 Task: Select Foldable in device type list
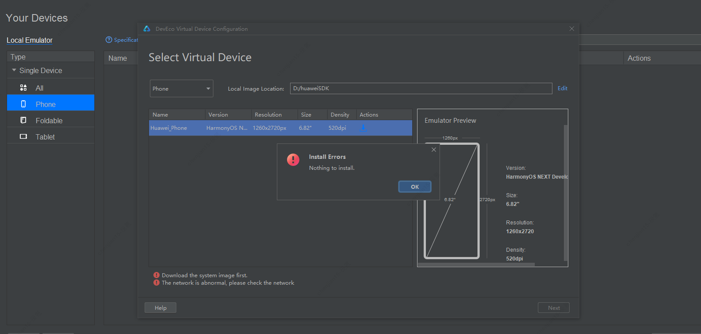click(x=51, y=121)
